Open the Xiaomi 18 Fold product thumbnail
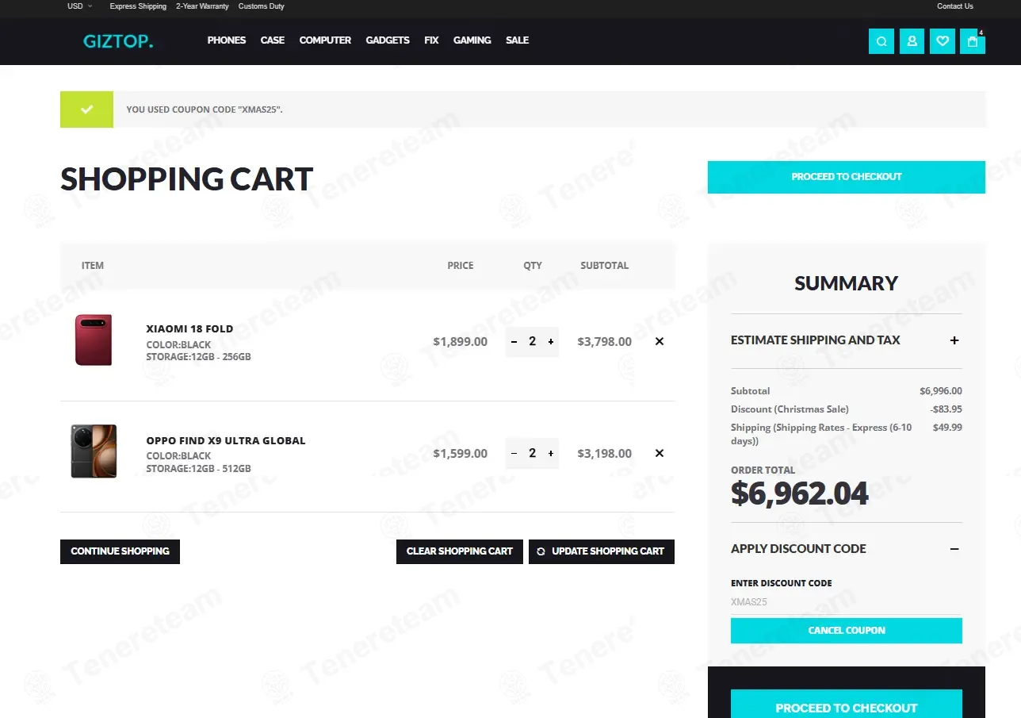 point(94,340)
